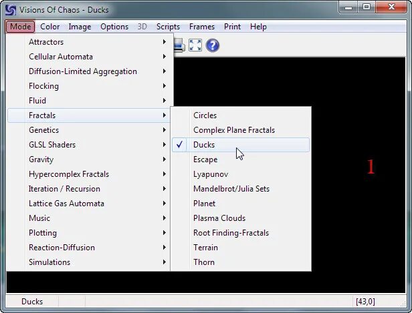Screen dimensions: 412x313
Task: Open the Options menu
Action: [114, 27]
